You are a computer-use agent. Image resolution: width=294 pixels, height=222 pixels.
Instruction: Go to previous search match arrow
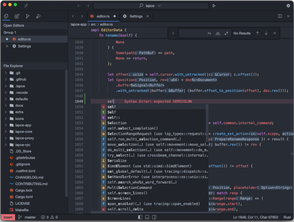click(x=257, y=33)
